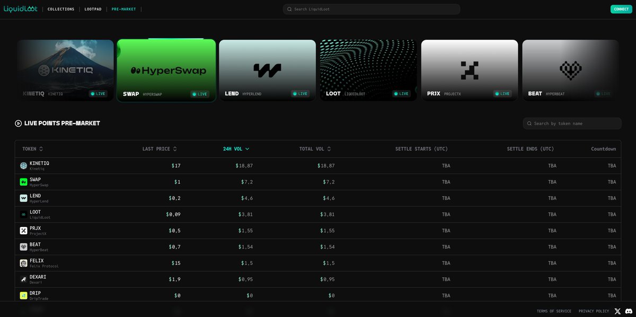Click DEXARI last price $1,9
This screenshot has width=636, height=317.
pyautogui.click(x=175, y=279)
